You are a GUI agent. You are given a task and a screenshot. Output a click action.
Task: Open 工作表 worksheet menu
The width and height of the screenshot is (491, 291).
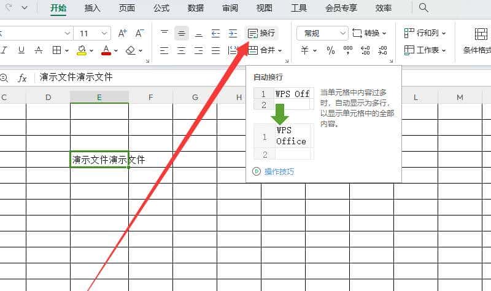(x=425, y=50)
